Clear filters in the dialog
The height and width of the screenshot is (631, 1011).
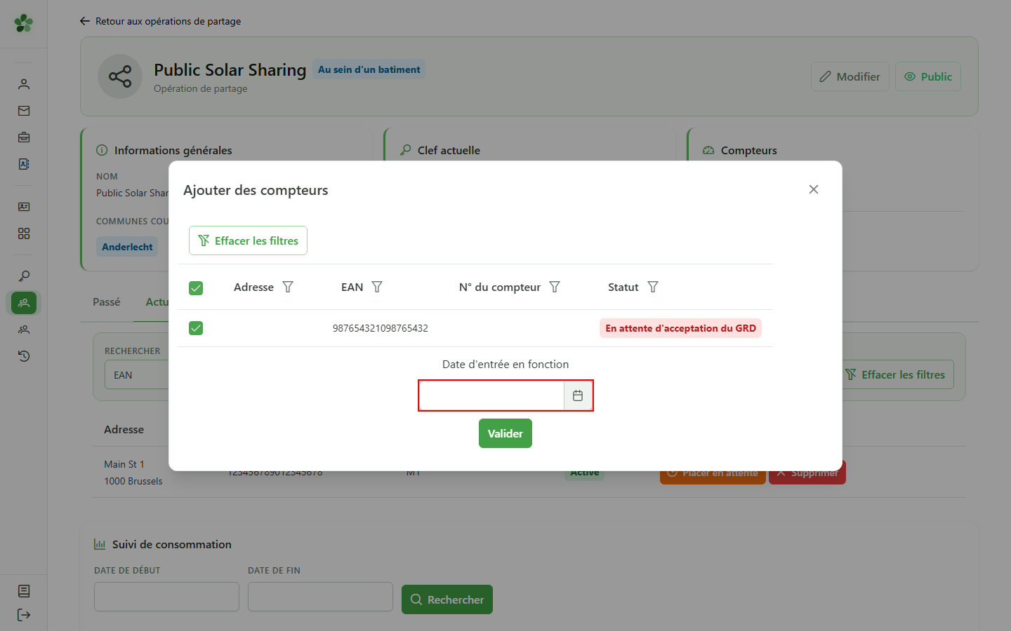(248, 240)
